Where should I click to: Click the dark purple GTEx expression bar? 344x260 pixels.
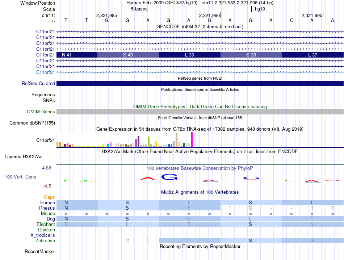tap(138, 142)
